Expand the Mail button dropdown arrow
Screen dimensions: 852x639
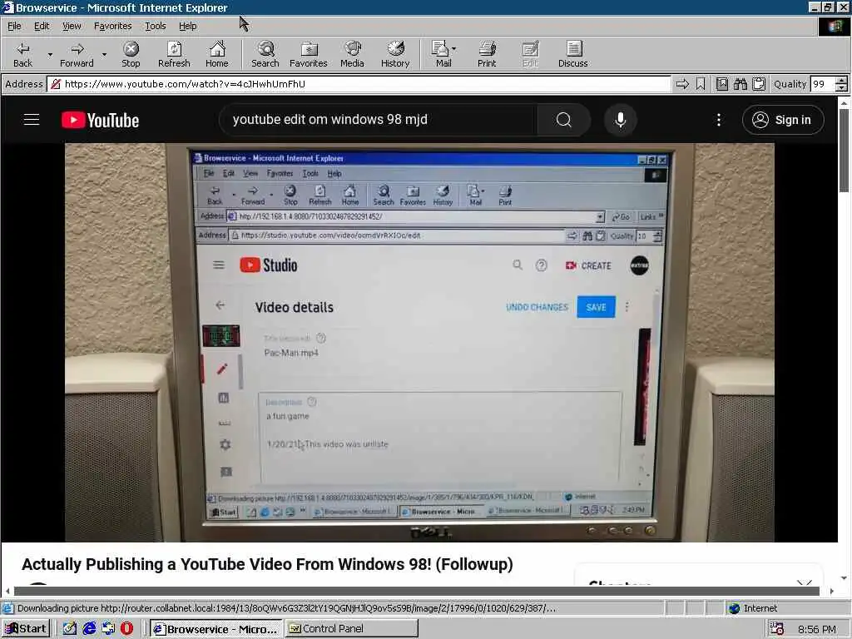[454, 49]
